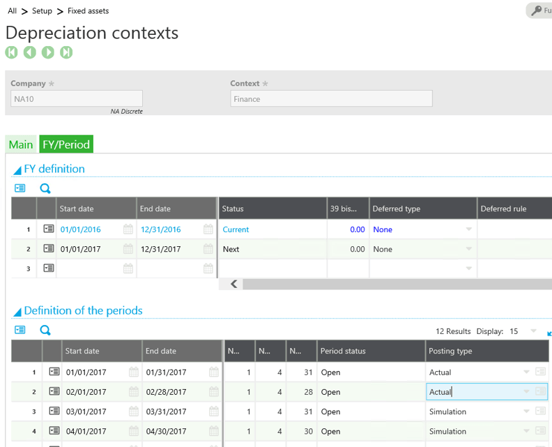Click the Setup breadcrumb link
Image resolution: width=552 pixels, height=447 pixels.
coord(42,11)
